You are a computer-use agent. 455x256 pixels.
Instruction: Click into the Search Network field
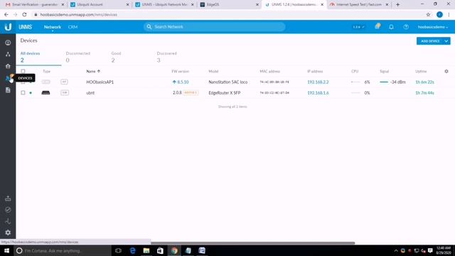pyautogui.click(x=214, y=27)
